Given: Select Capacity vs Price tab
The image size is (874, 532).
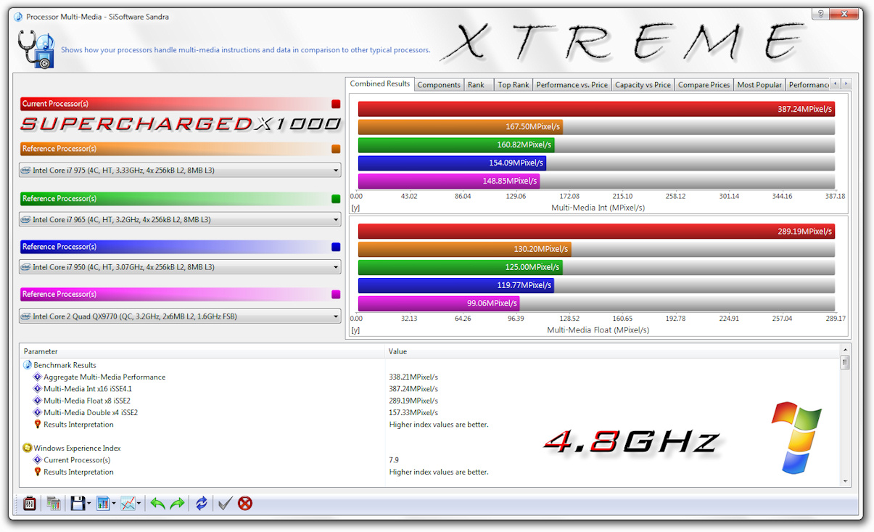Looking at the screenshot, I should 643,85.
